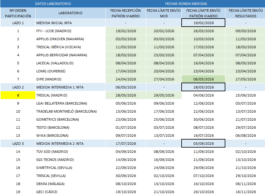Screen dimensions: 265x194
Task: Click the LABORATORIO column header
Action: [x=70, y=13]
